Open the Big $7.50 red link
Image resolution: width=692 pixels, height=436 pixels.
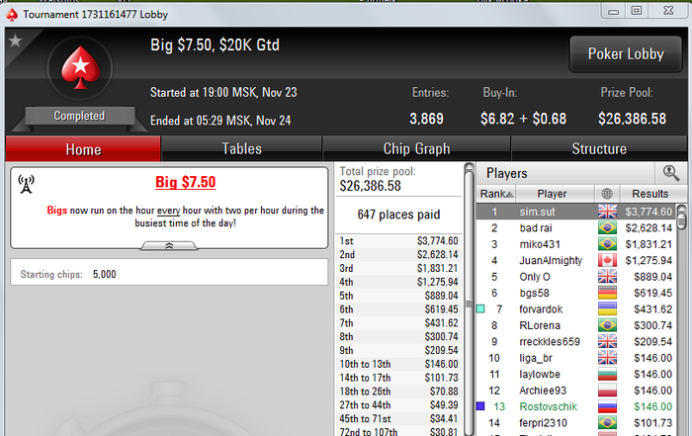point(186,182)
